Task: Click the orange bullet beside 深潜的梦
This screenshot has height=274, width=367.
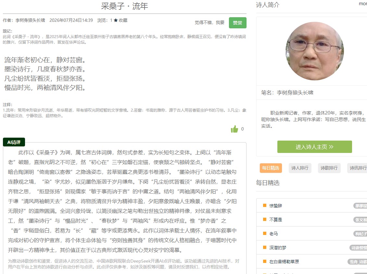Action: pos(265,247)
